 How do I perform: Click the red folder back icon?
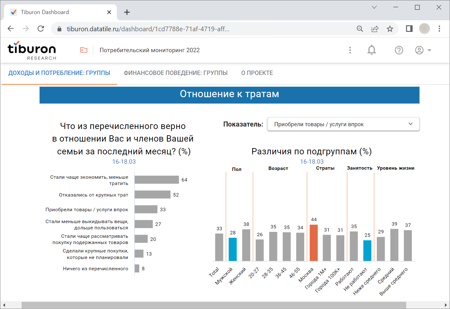[x=83, y=50]
